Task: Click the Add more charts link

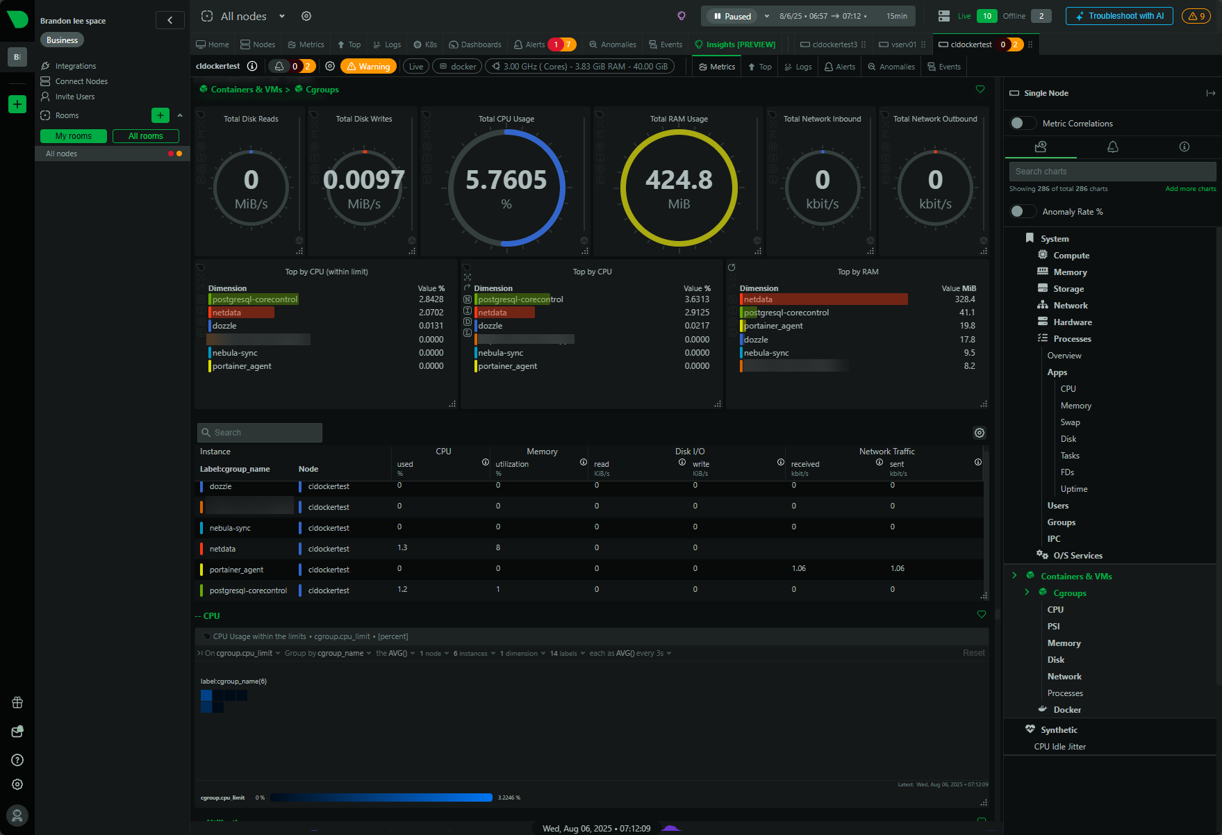Action: pyautogui.click(x=1190, y=189)
